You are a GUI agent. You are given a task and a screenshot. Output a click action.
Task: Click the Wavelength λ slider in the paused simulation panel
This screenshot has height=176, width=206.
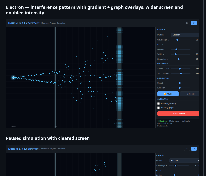pyautogui.click(x=176, y=166)
